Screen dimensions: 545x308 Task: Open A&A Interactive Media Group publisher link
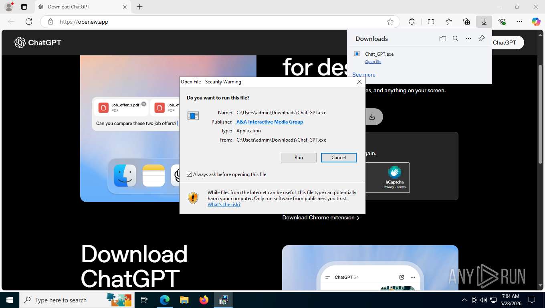click(270, 122)
